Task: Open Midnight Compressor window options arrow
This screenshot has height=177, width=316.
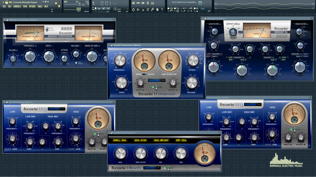Action: (5, 20)
